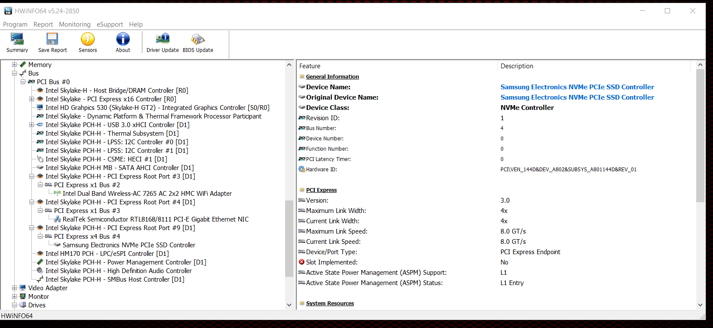Collapse PCI Express Root Port #3

click(x=31, y=176)
